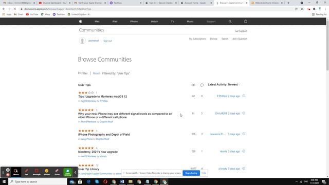The width and height of the screenshot is (329, 185).
Task: Open the shopping bag icon
Action: click(246, 22)
